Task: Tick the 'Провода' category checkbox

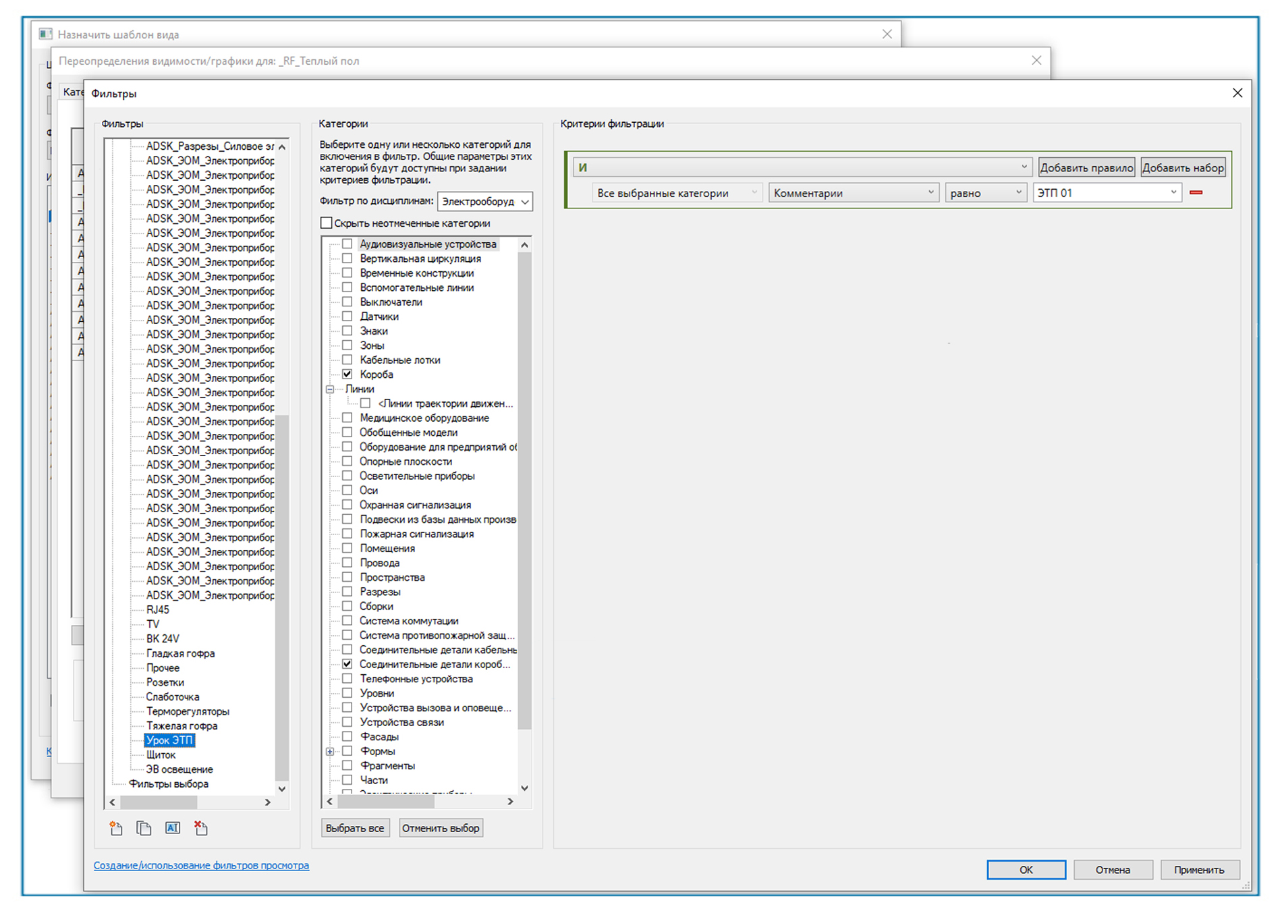Action: click(x=347, y=563)
